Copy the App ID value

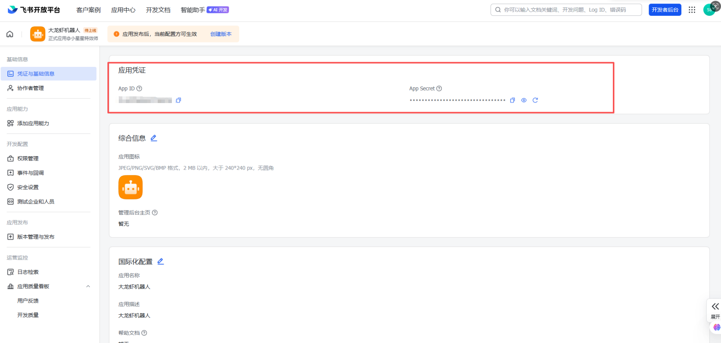tap(179, 100)
